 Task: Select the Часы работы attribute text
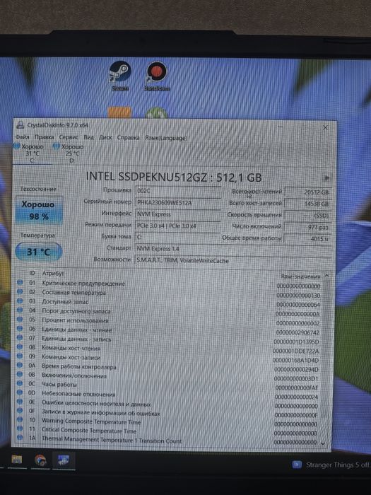click(59, 385)
